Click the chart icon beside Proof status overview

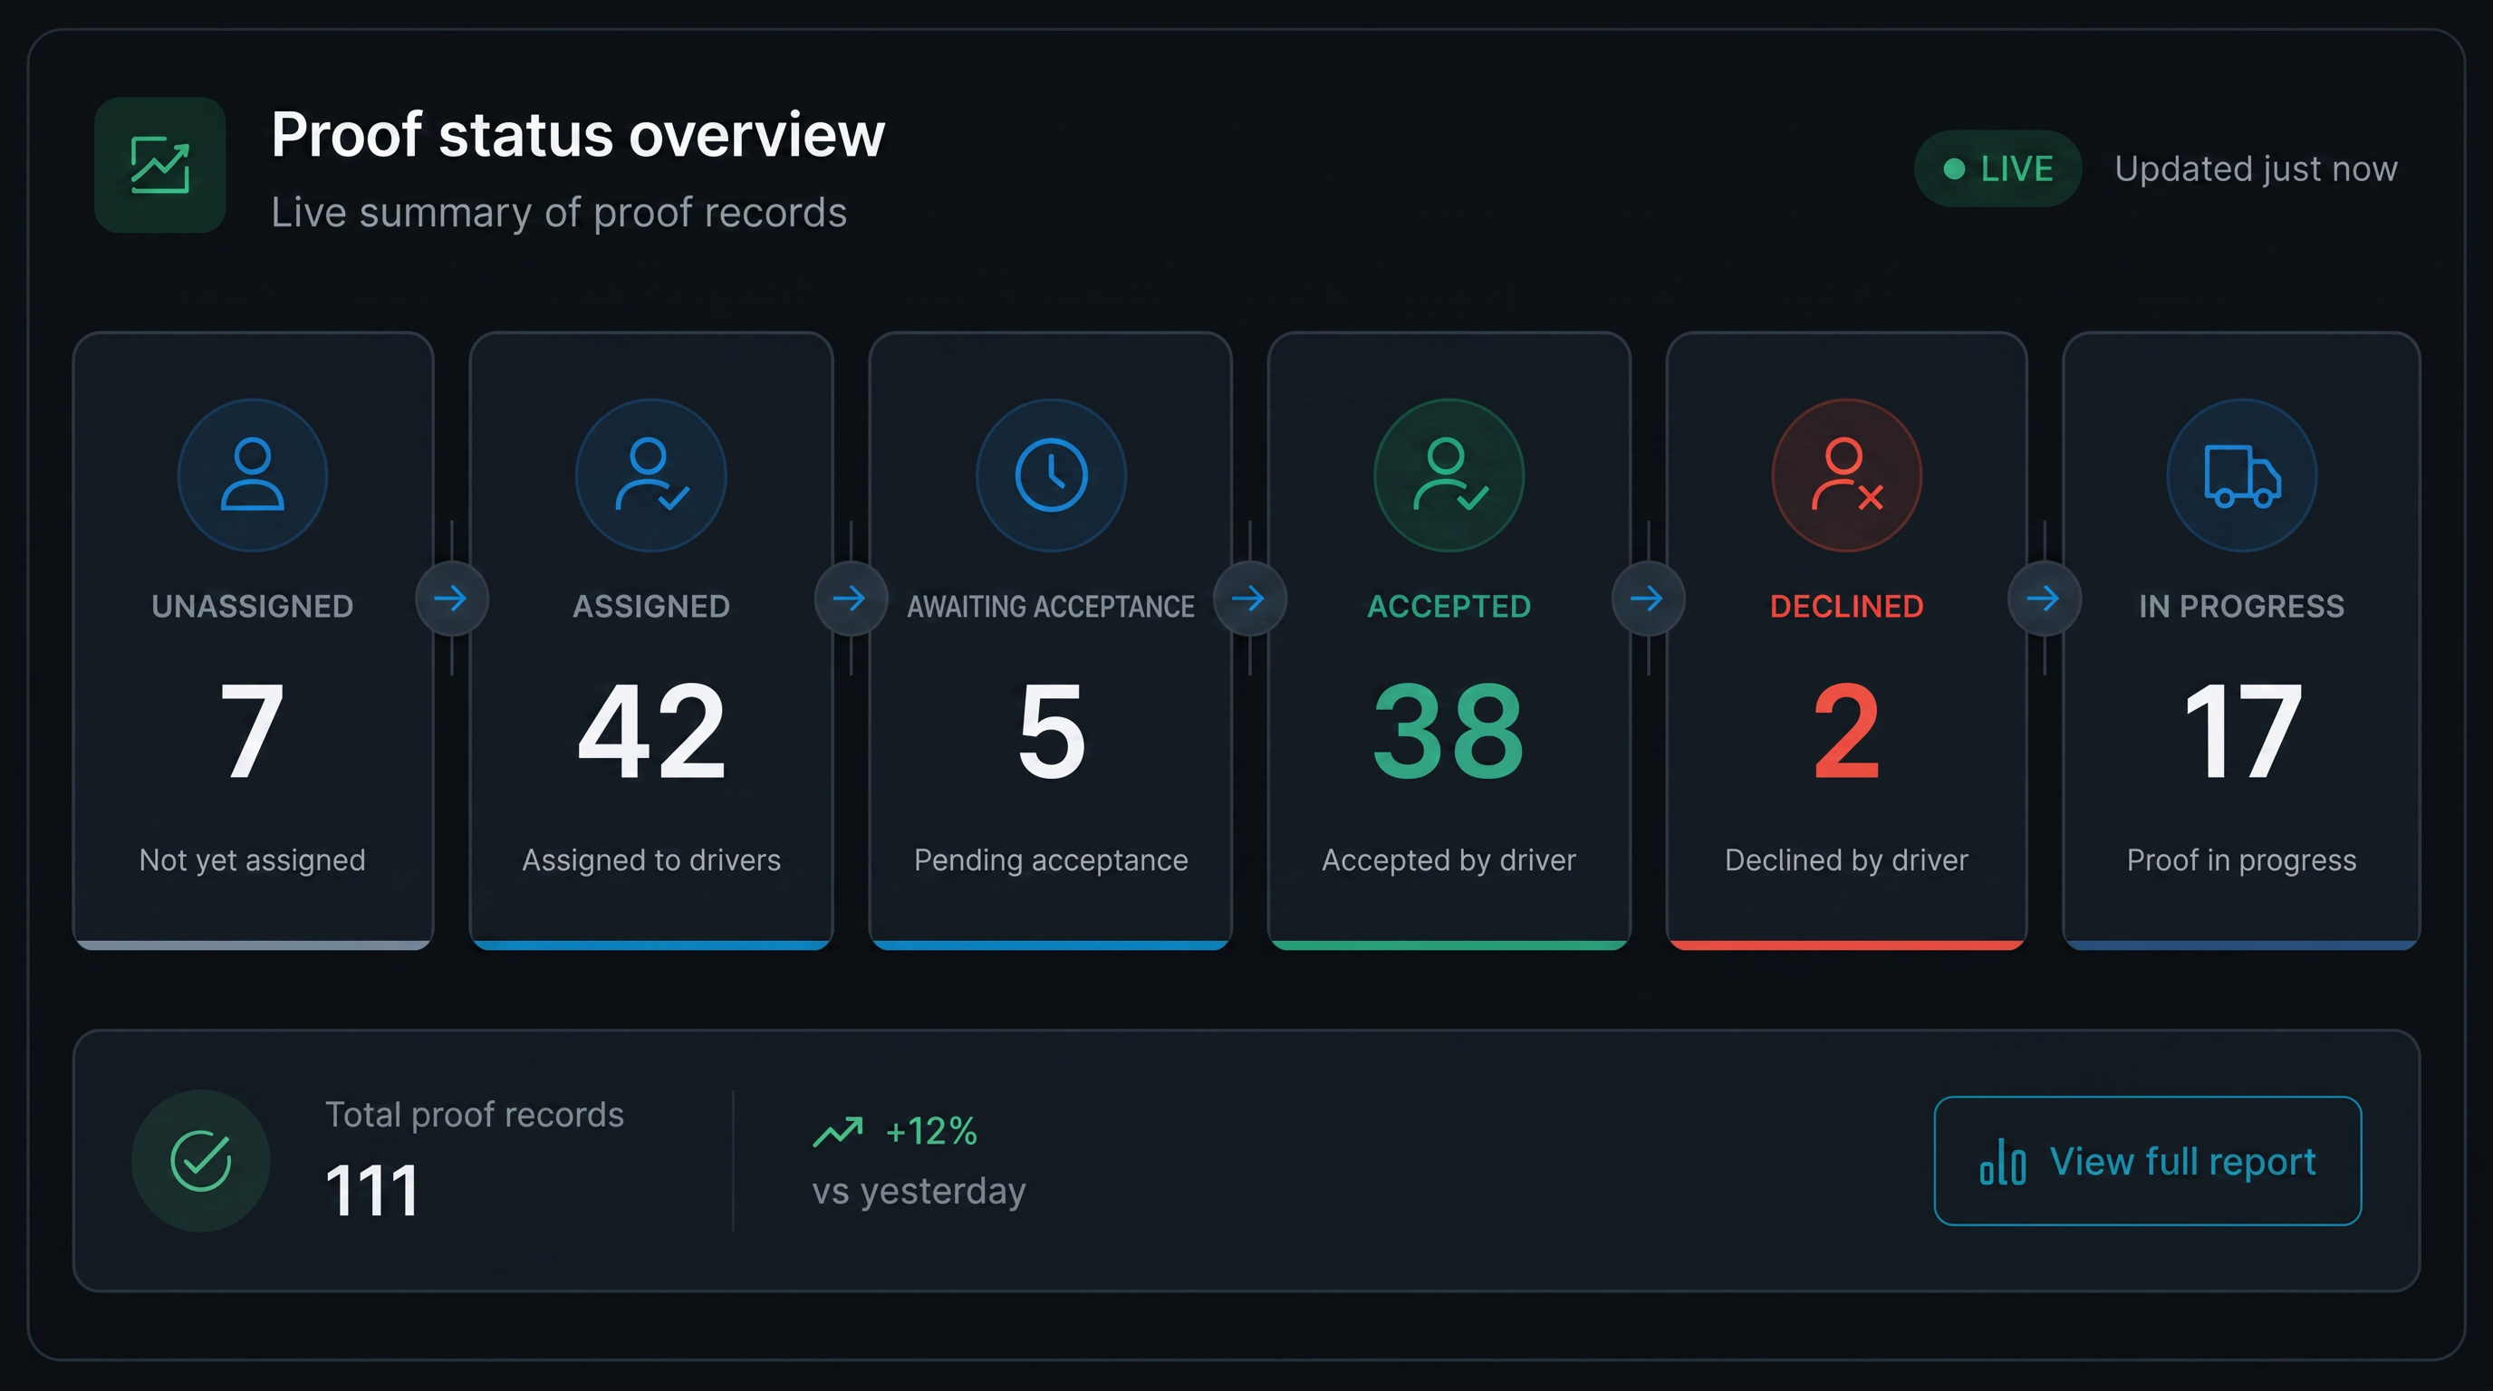(x=159, y=166)
